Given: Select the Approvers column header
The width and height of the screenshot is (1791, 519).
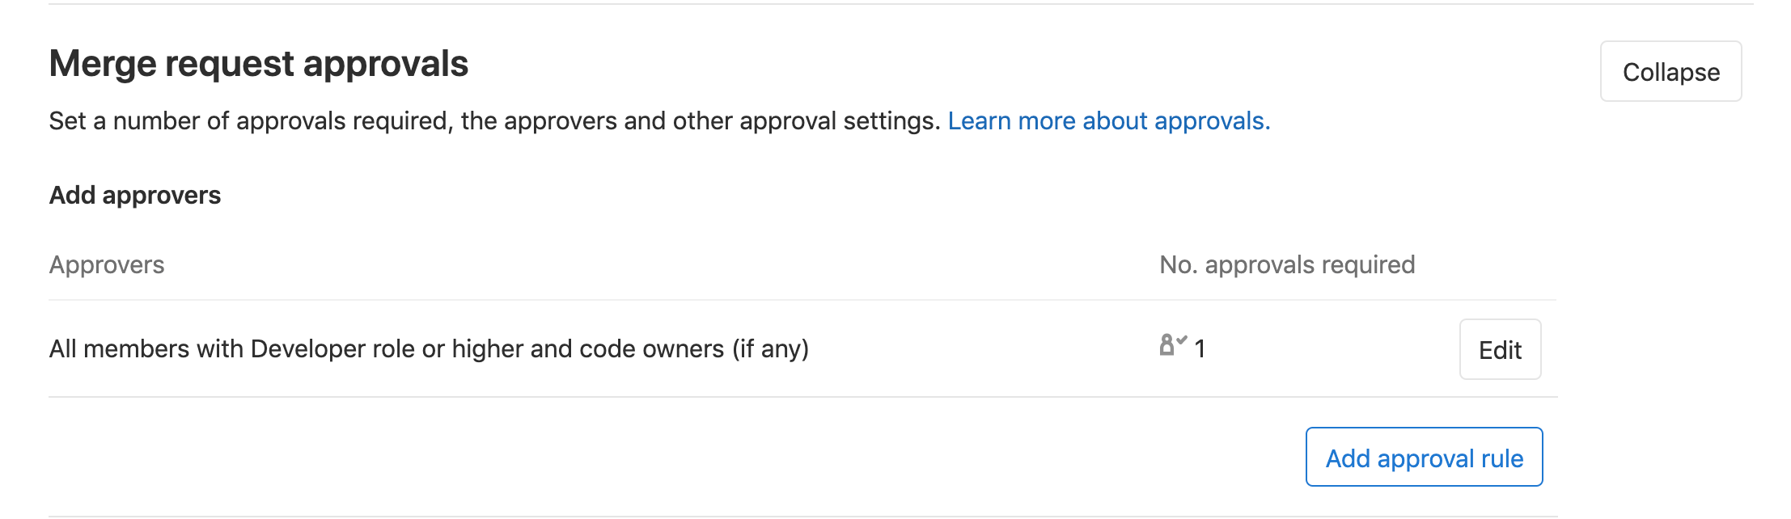Looking at the screenshot, I should [x=107, y=264].
